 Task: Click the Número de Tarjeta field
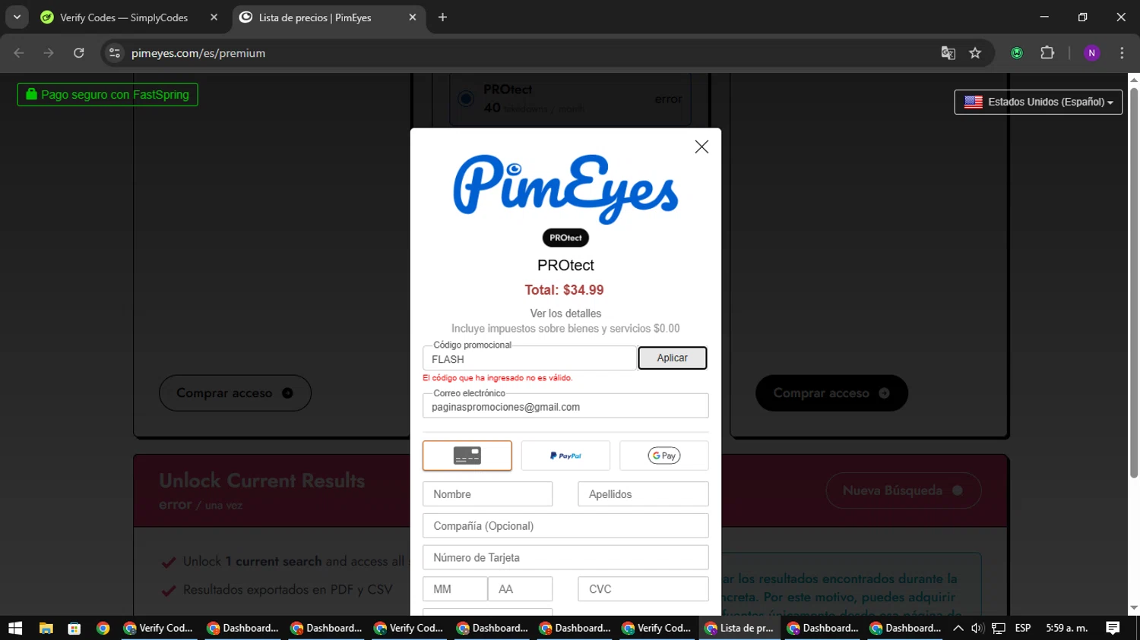click(x=565, y=557)
